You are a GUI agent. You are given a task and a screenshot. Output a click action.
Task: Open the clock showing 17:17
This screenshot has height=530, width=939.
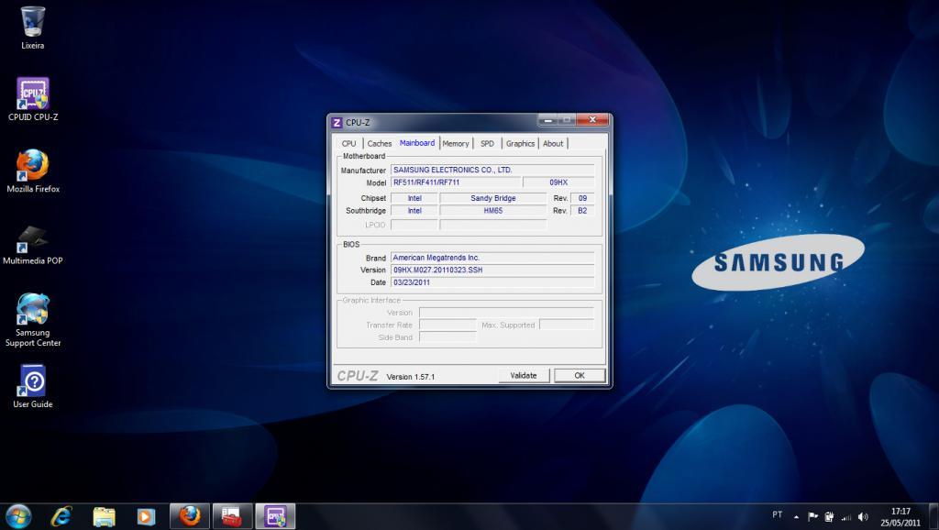[x=900, y=517]
